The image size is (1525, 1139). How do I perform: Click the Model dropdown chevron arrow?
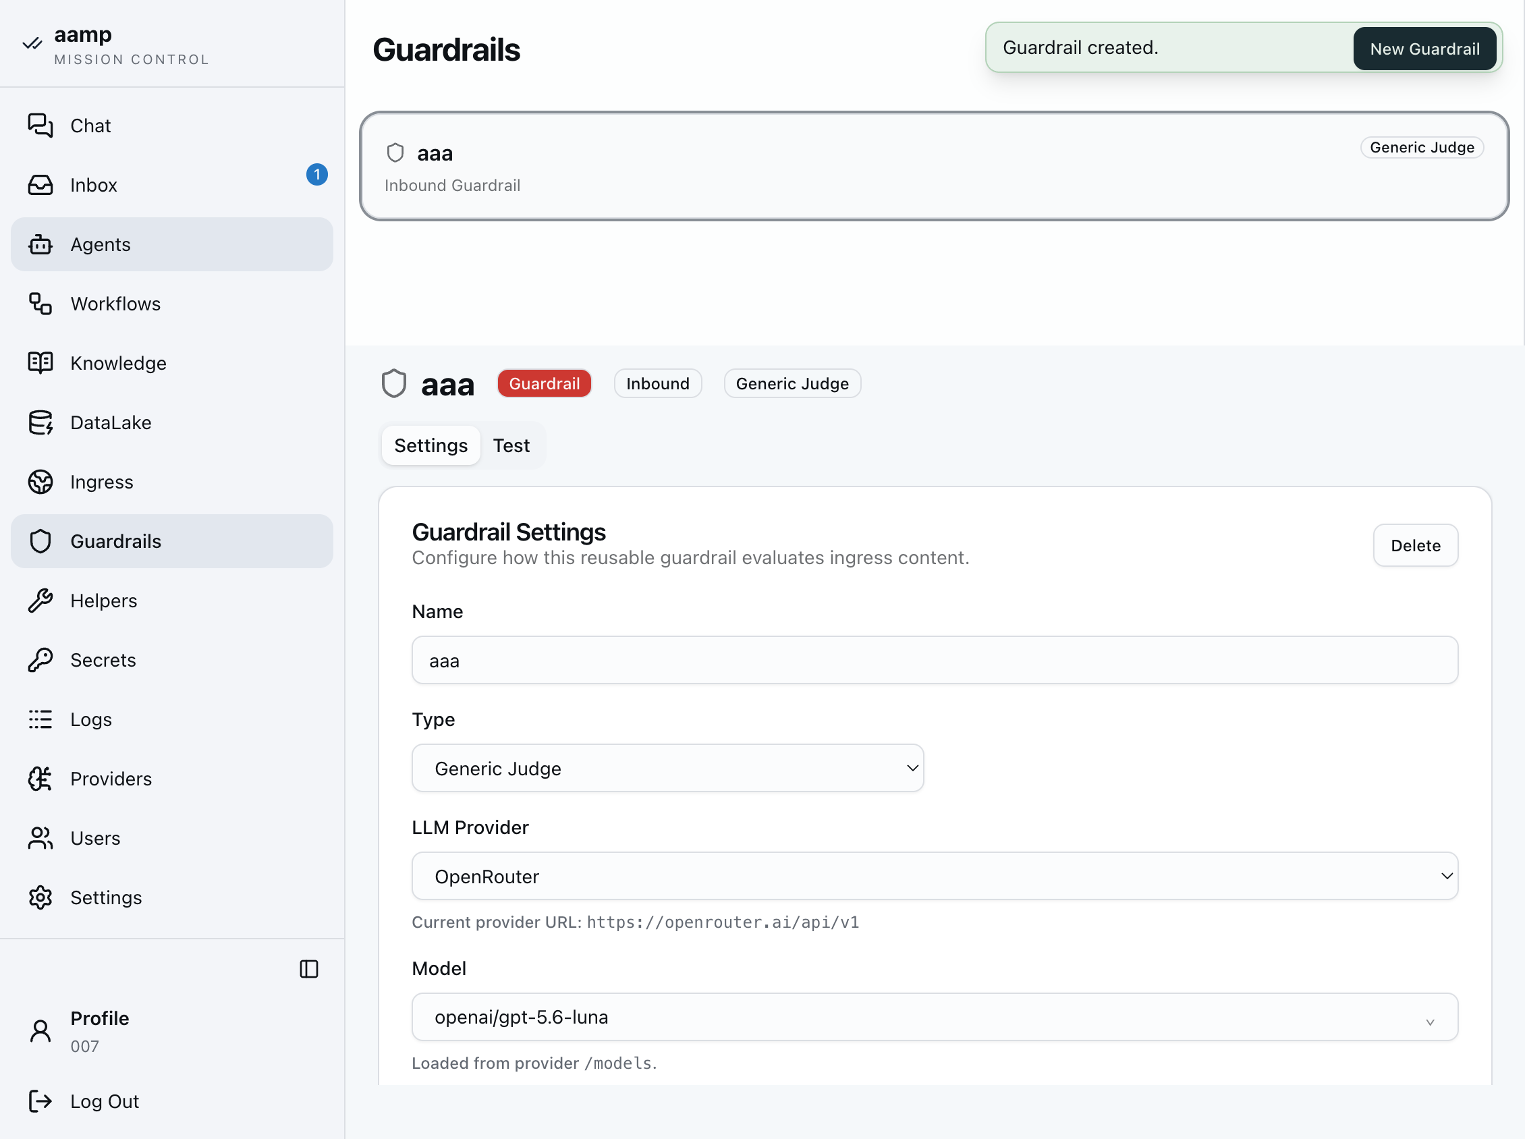click(x=1430, y=1021)
